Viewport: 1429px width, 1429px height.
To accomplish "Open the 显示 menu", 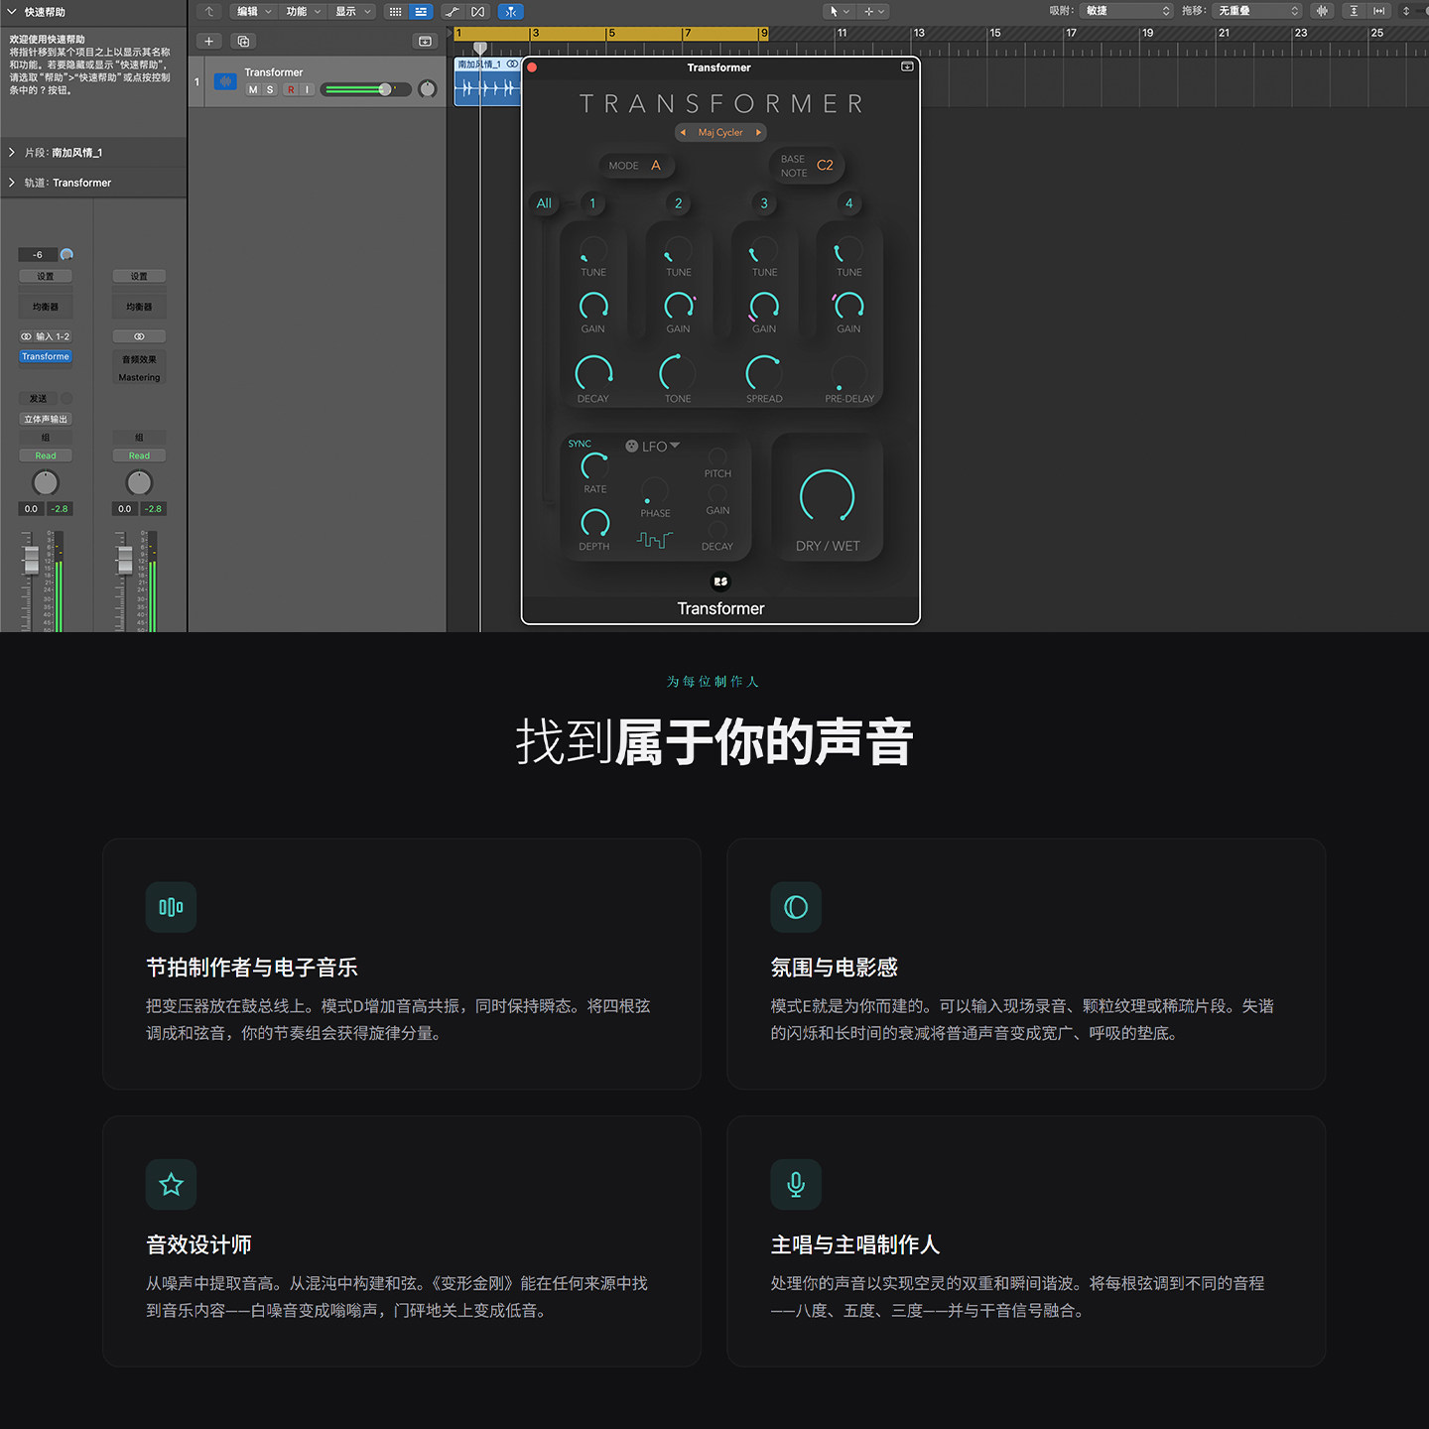I will [353, 12].
